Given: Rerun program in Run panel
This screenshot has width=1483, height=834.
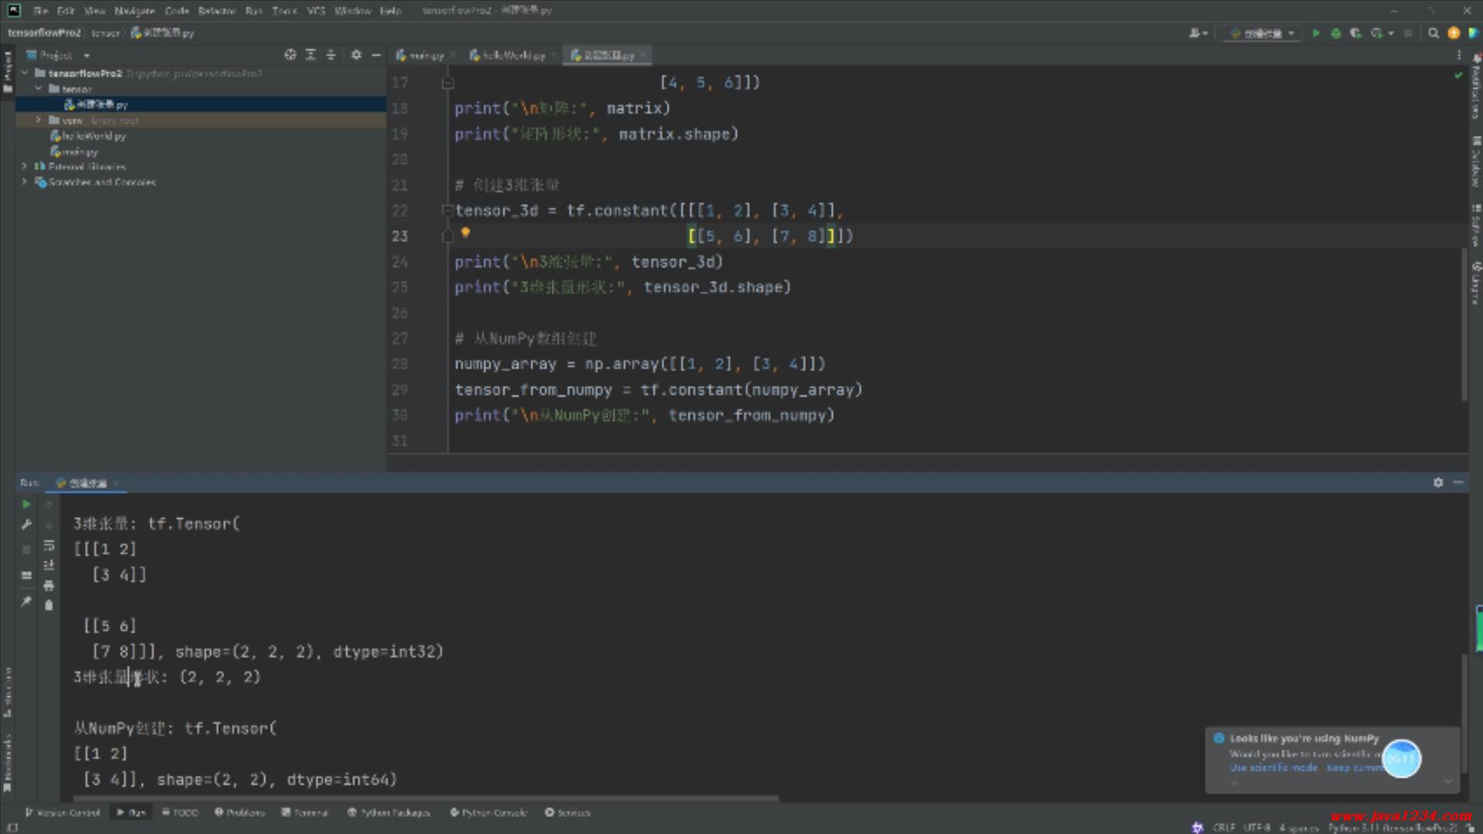Looking at the screenshot, I should tap(26, 504).
